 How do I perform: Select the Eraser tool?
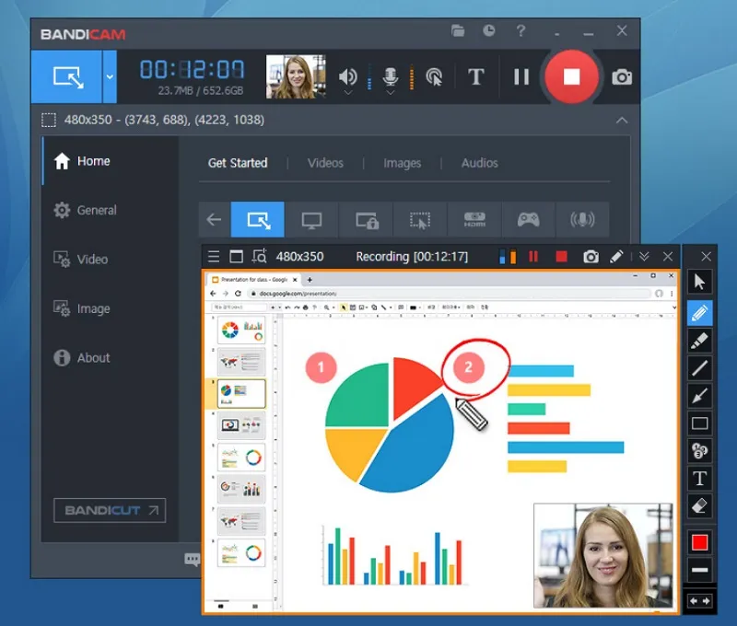pos(699,505)
